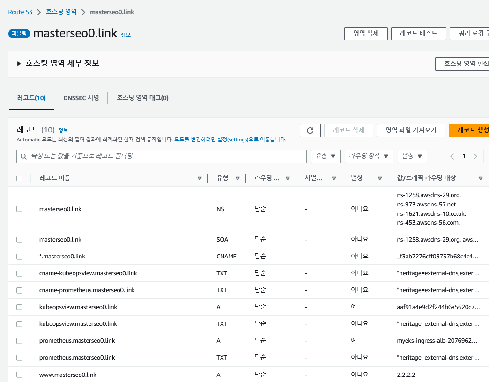Click 레코드 테스트 button

click(419, 34)
